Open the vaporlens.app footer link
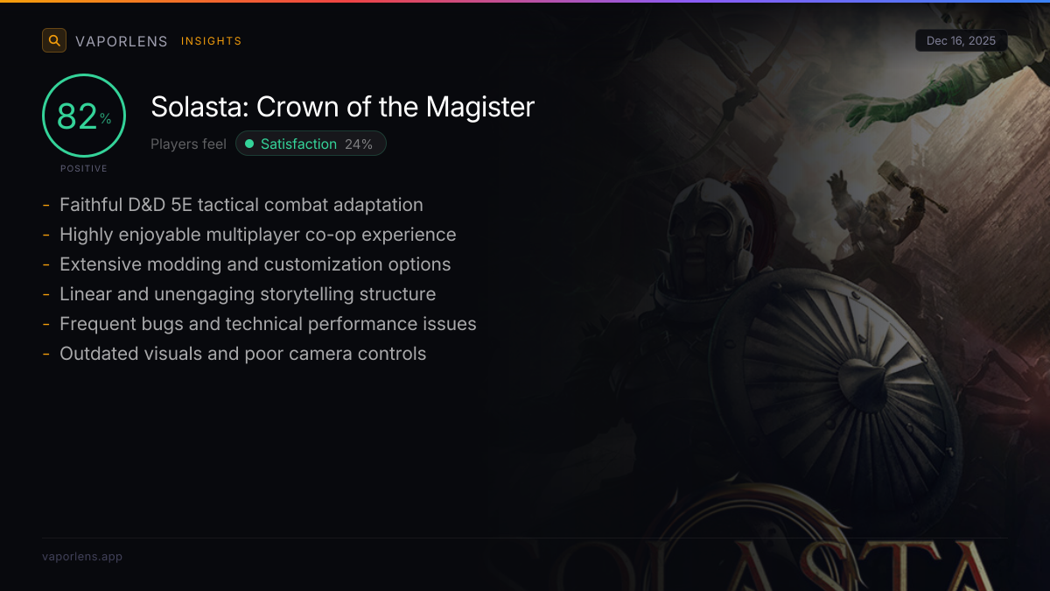The image size is (1050, 591). tap(82, 556)
